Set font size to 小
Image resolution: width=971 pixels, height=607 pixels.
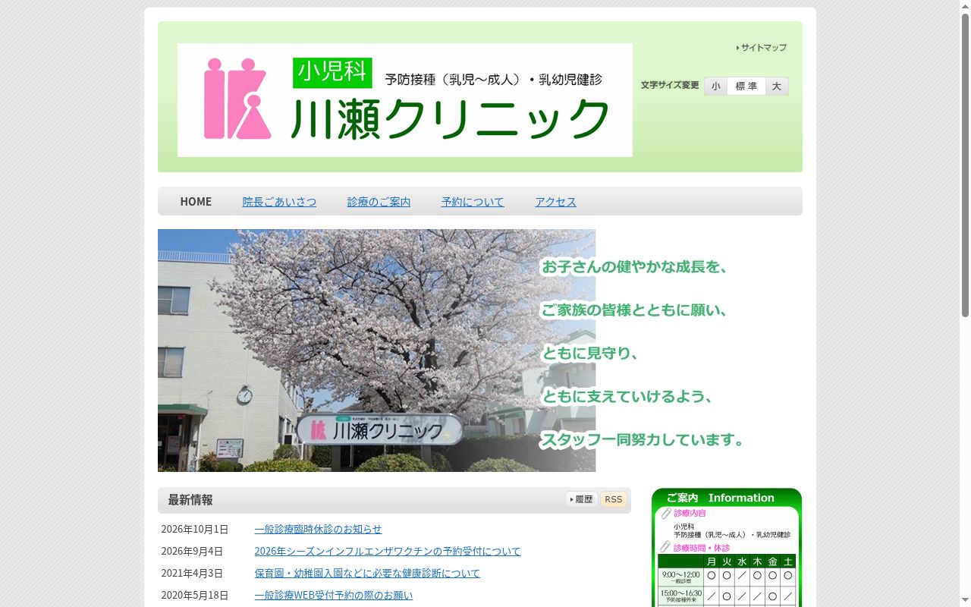pos(716,86)
